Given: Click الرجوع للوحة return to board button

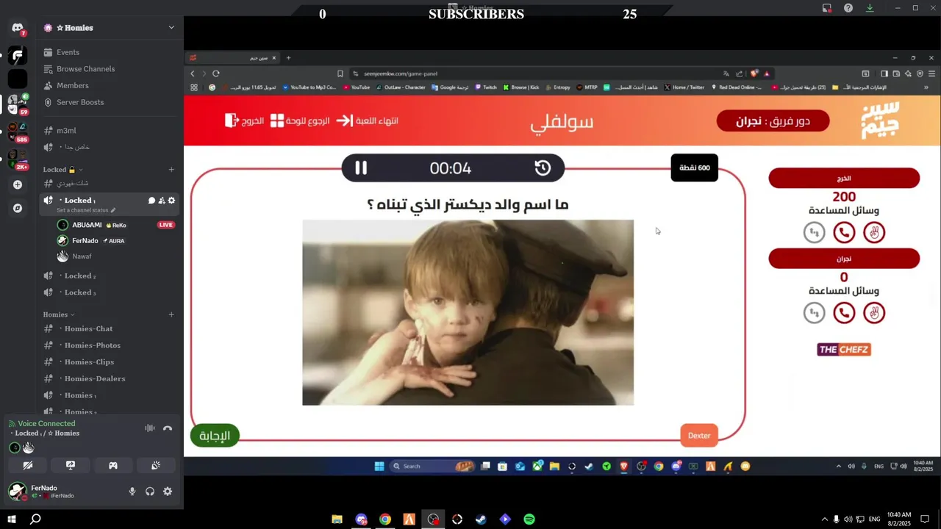Looking at the screenshot, I should click(300, 120).
